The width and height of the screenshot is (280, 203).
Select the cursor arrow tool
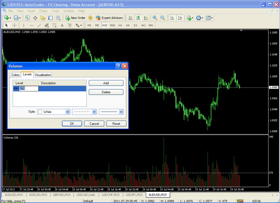(7, 25)
